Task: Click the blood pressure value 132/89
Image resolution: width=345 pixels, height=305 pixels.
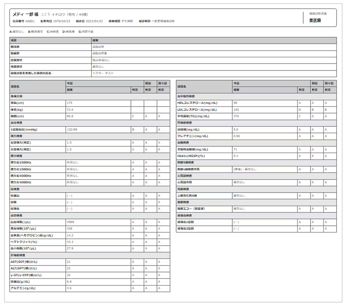Action: click(72, 130)
